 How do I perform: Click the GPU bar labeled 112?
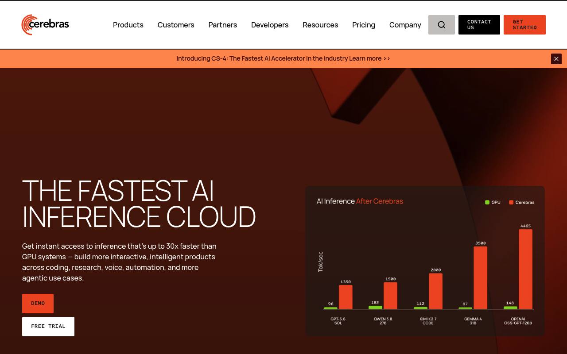click(420, 308)
